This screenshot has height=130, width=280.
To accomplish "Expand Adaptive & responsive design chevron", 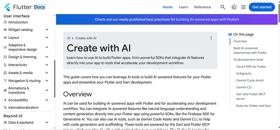I will click(x=47, y=47).
